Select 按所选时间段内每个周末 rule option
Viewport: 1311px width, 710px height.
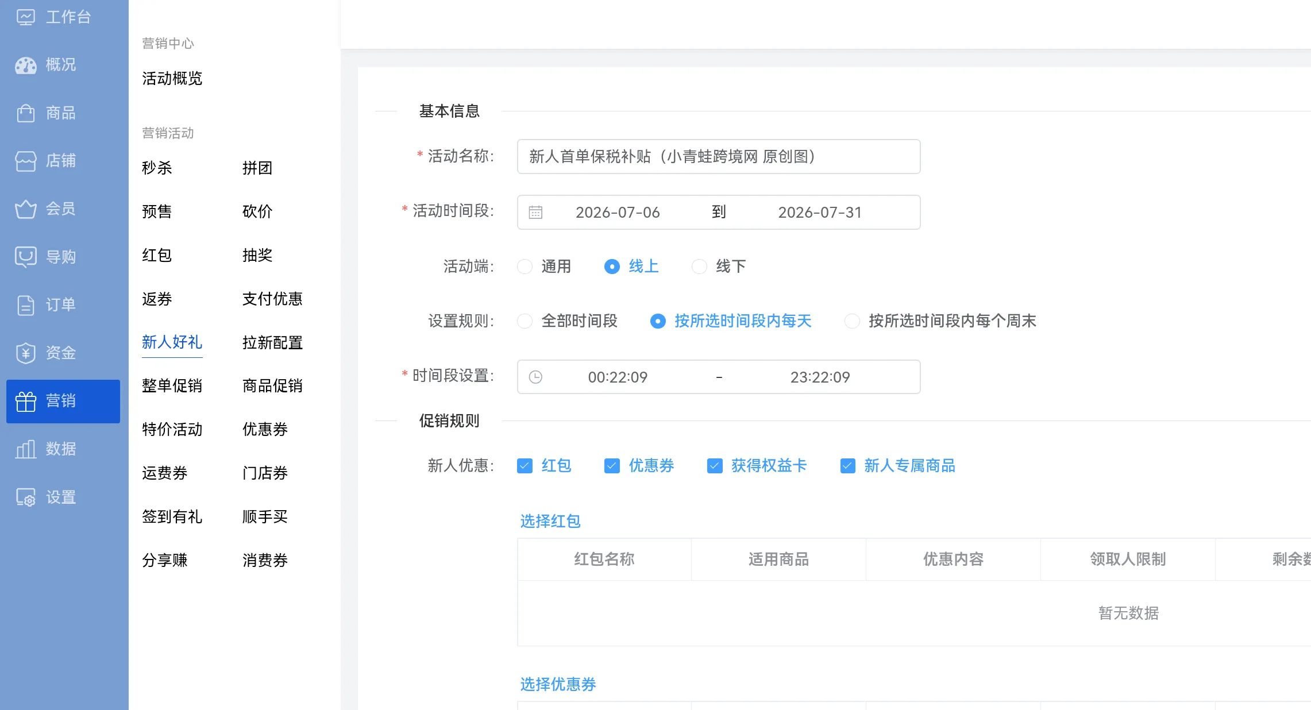[x=852, y=321]
